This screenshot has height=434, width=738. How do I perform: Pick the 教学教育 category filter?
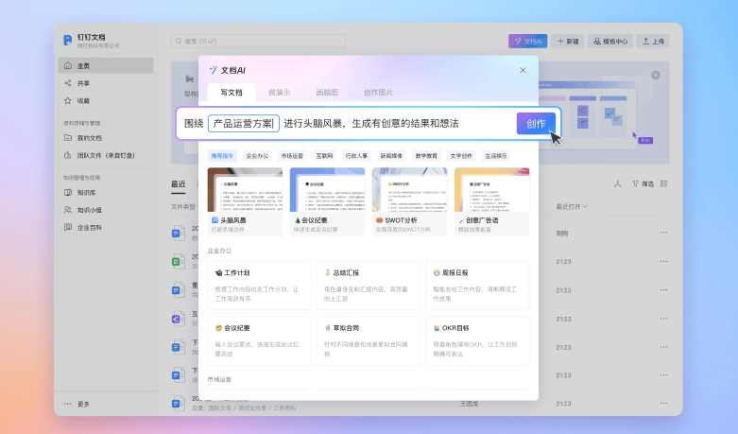[426, 155]
